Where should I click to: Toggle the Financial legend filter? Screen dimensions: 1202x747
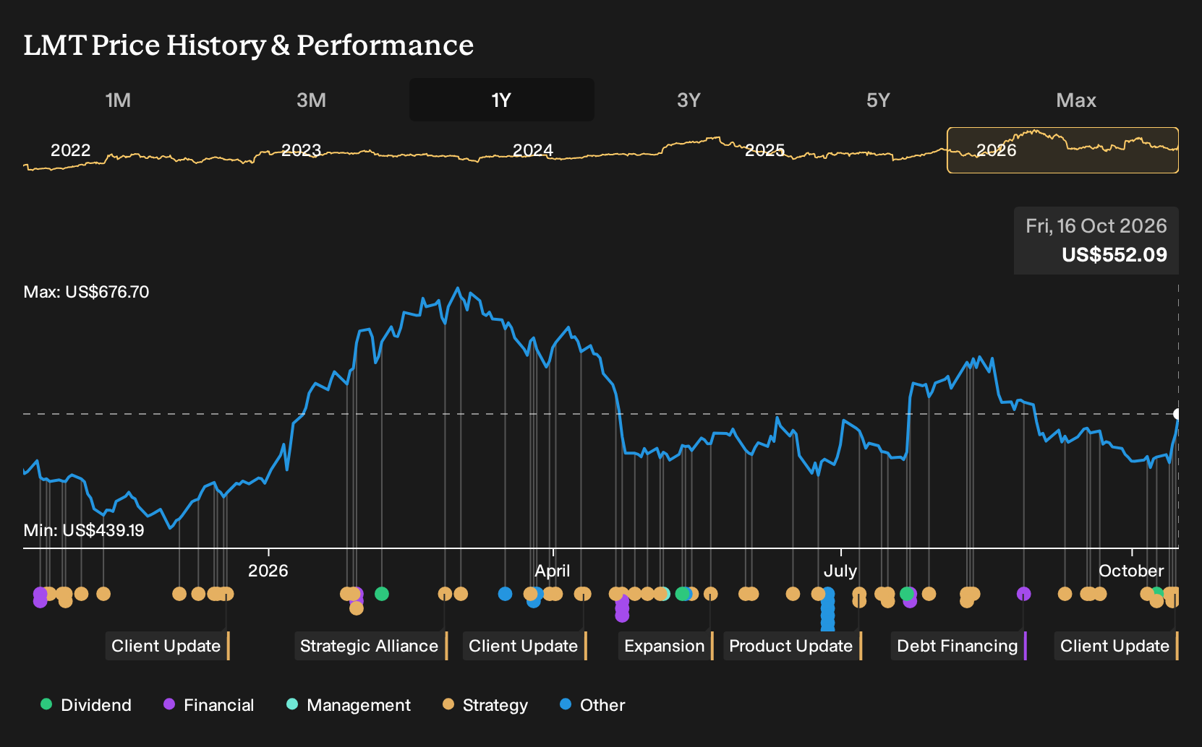[208, 705]
